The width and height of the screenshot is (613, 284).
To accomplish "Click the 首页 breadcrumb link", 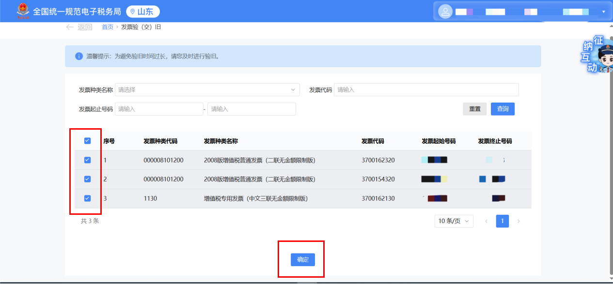I will (x=108, y=27).
